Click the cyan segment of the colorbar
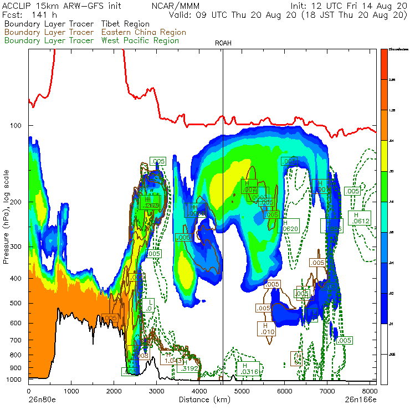The height and width of the screenshot is (410, 410). tap(384, 217)
